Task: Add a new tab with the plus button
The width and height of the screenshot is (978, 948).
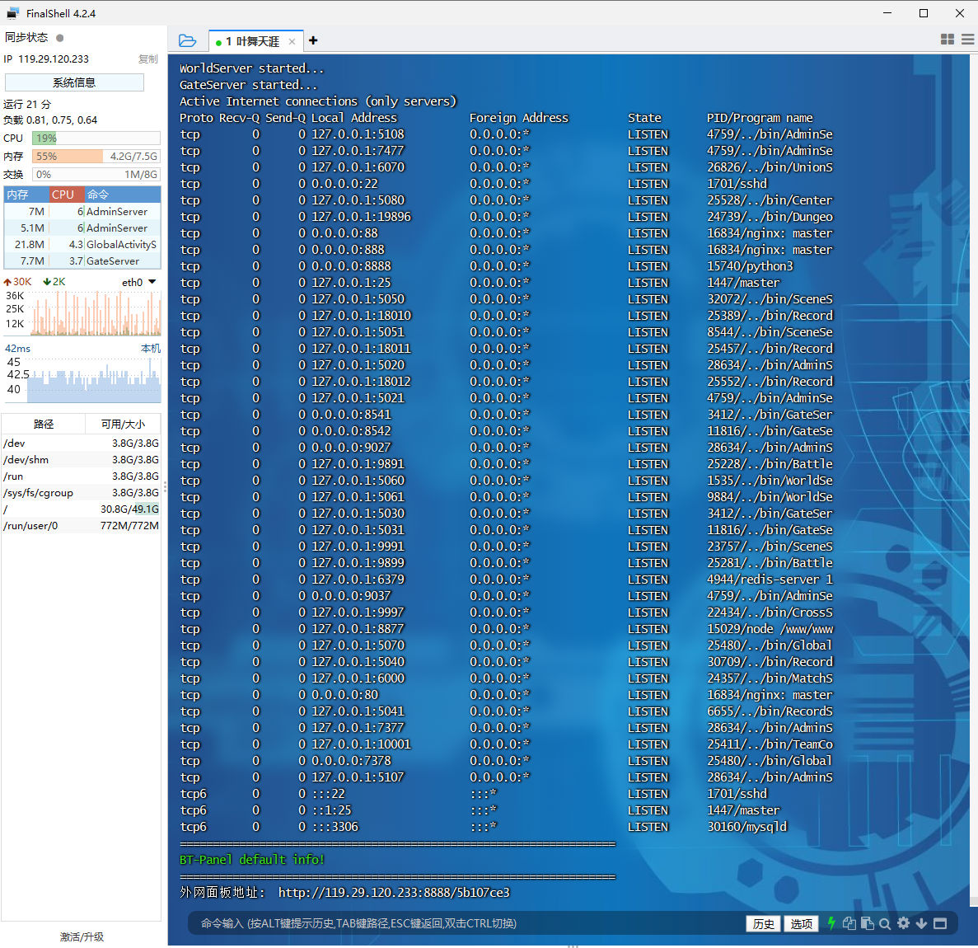Action: tap(313, 40)
